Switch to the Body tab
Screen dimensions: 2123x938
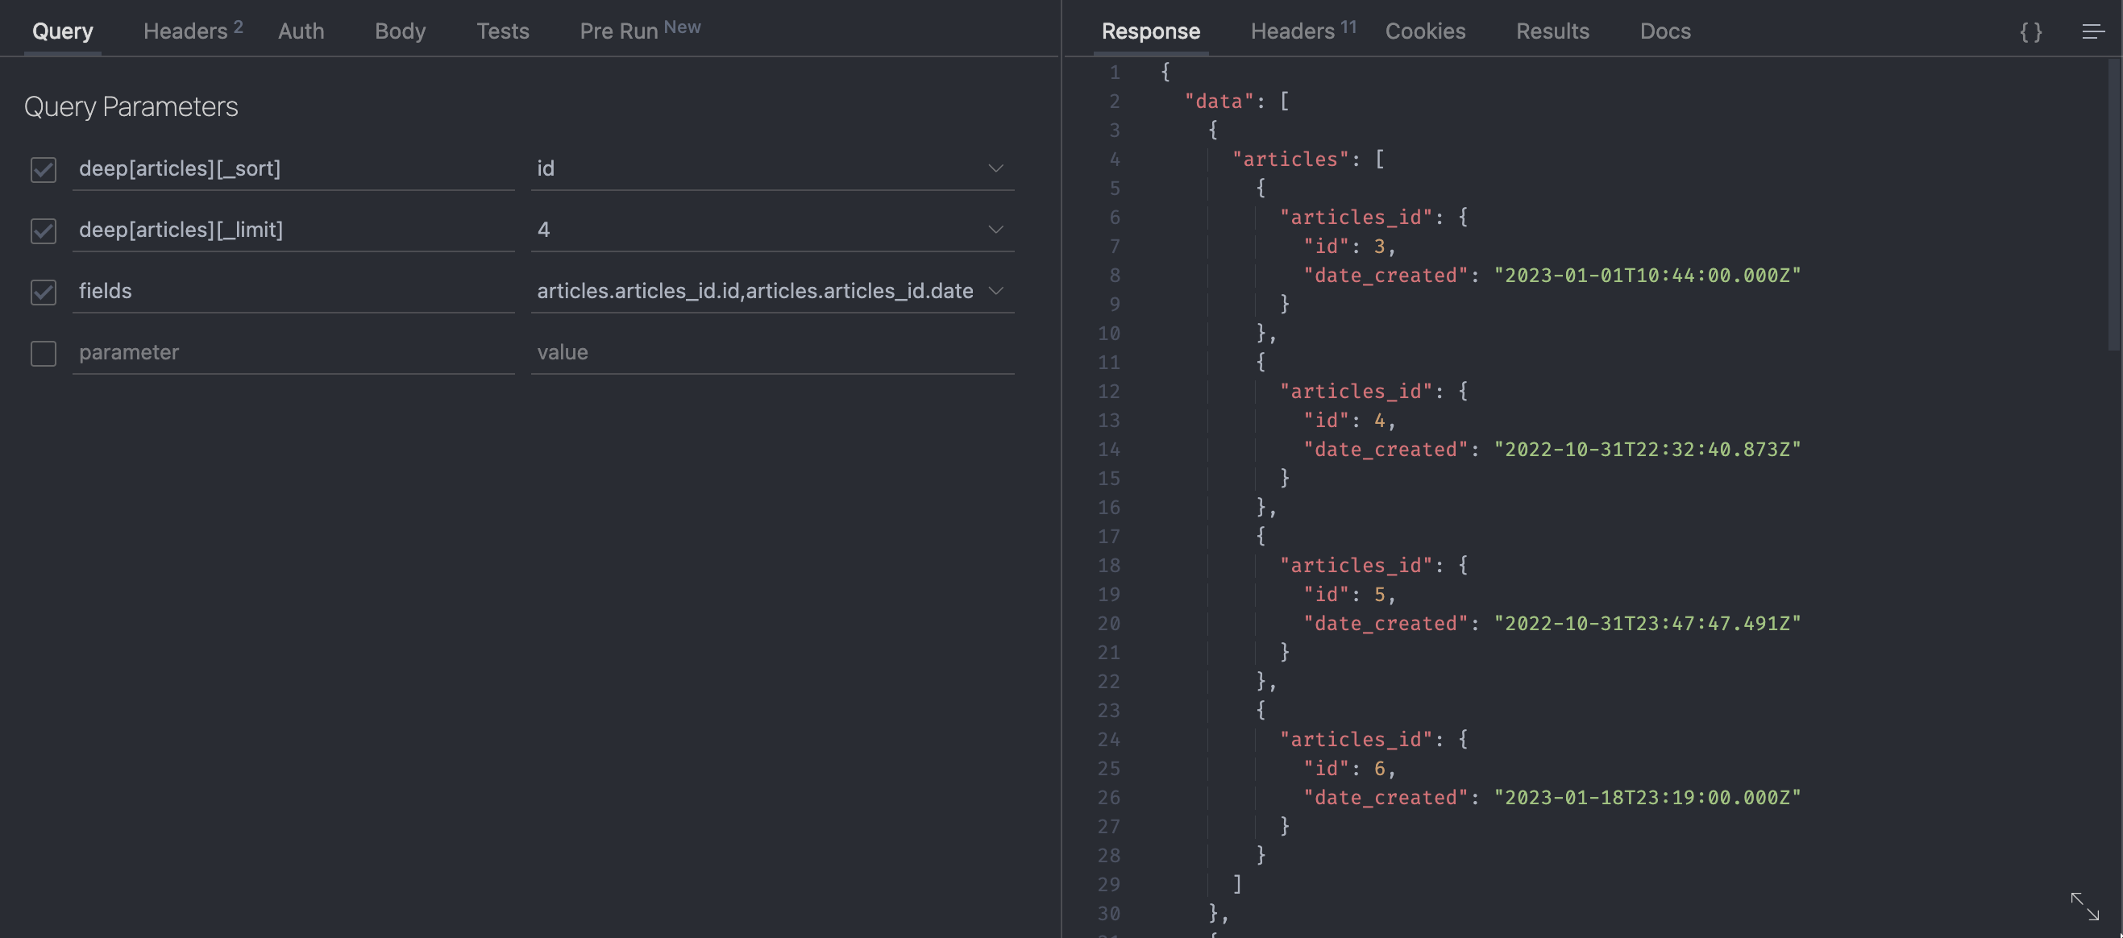[x=400, y=31]
